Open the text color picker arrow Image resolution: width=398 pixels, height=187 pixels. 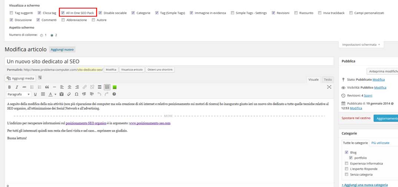coord(55,94)
